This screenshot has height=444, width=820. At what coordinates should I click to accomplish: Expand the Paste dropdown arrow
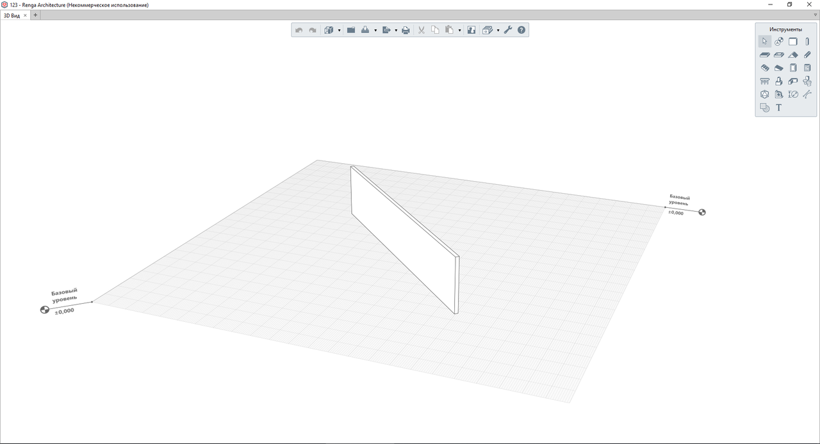tap(459, 31)
